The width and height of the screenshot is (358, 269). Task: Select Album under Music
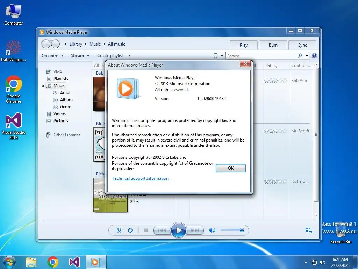63,100
